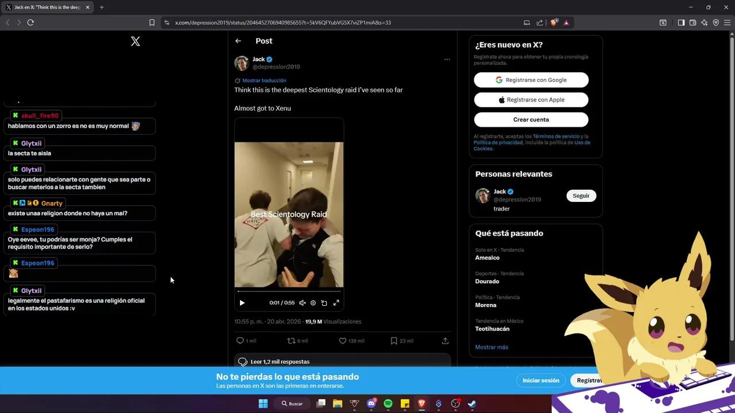735x413 pixels.
Task: Click the X logo in the sidebar
Action: click(x=136, y=41)
